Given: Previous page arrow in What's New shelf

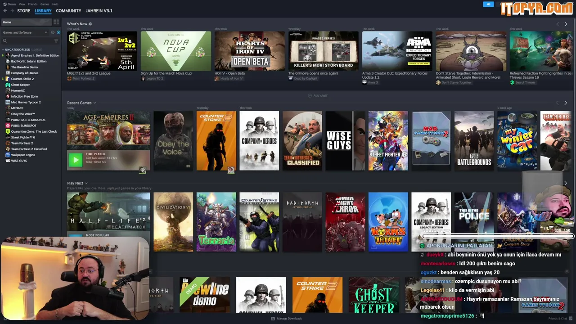Looking at the screenshot, I should tap(558, 24).
